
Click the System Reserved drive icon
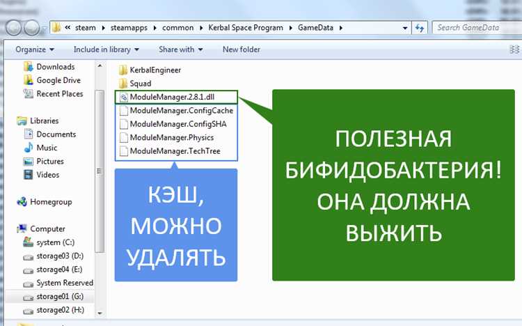(29, 284)
